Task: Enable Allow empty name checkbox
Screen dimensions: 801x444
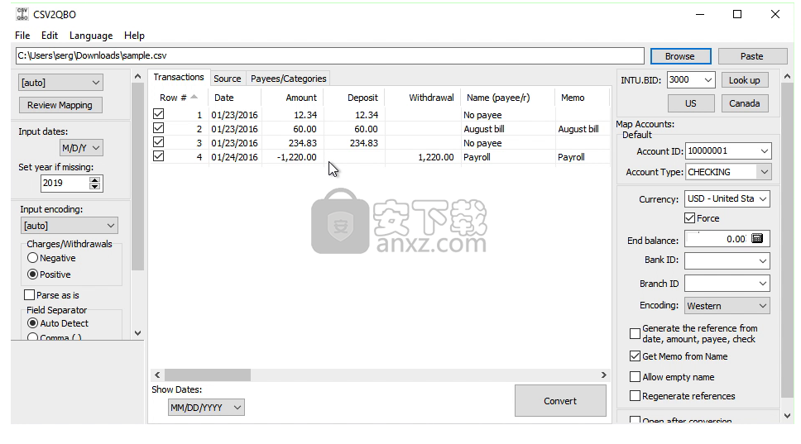Action: pyautogui.click(x=635, y=377)
